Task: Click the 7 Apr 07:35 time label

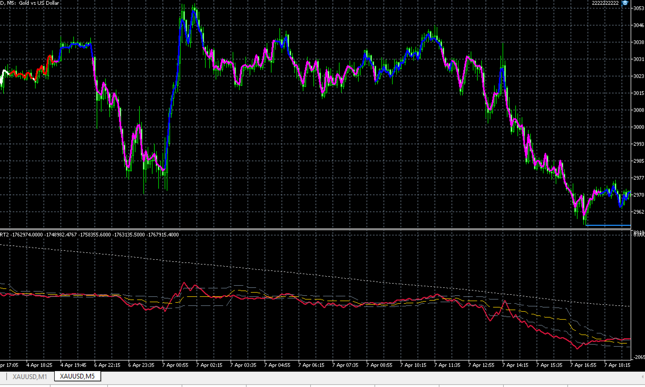Action: pyautogui.click(x=345, y=365)
